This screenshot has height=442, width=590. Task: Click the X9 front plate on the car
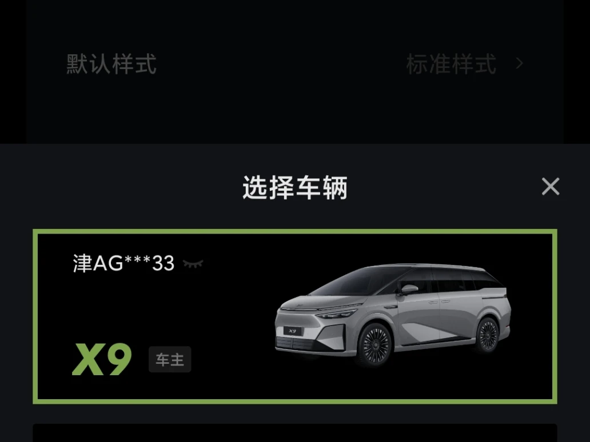pyautogui.click(x=293, y=331)
